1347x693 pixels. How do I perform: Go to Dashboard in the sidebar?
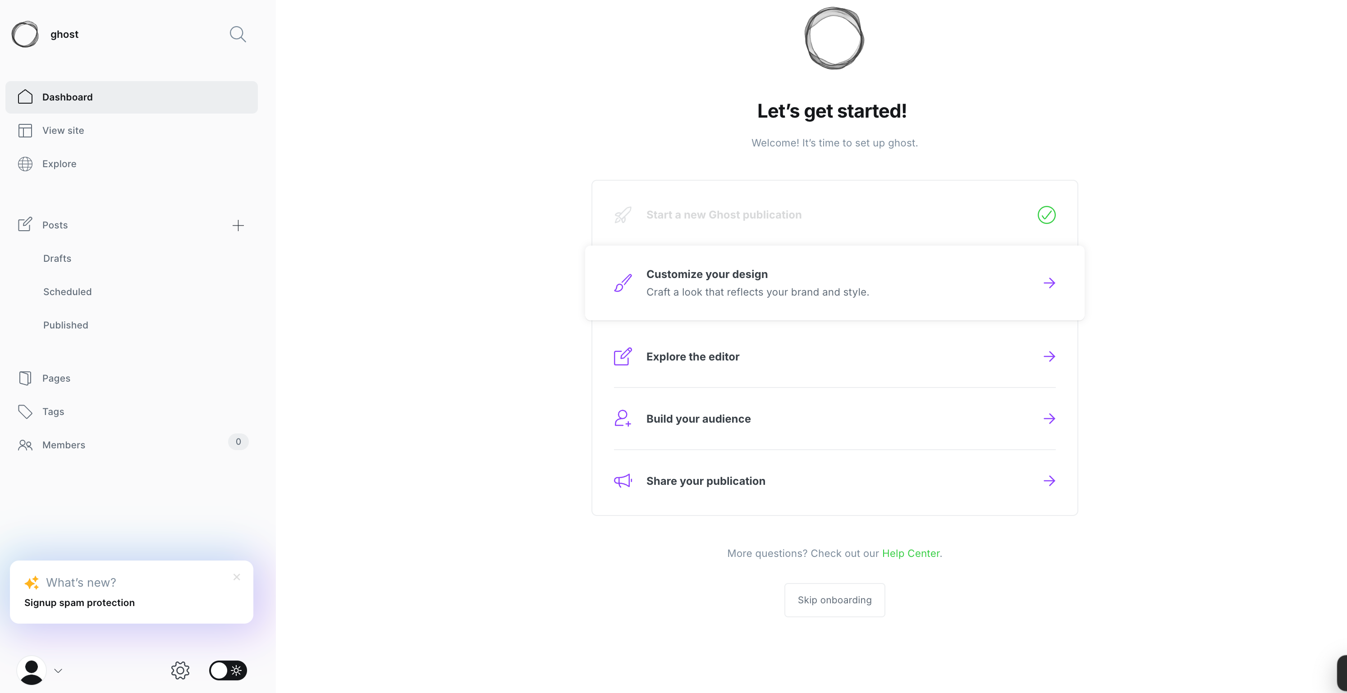(x=68, y=97)
